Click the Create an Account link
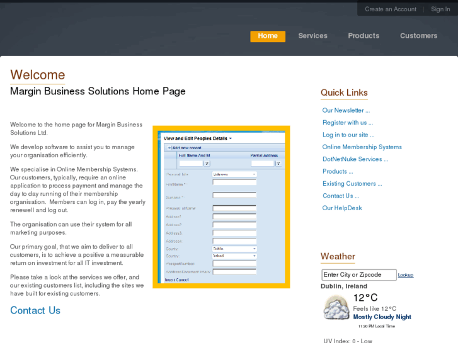 click(391, 9)
